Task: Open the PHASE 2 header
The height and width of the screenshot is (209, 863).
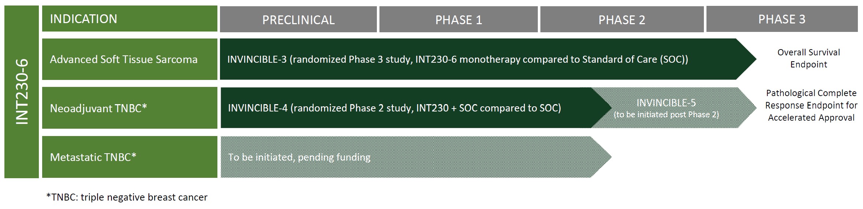Action: (x=621, y=20)
